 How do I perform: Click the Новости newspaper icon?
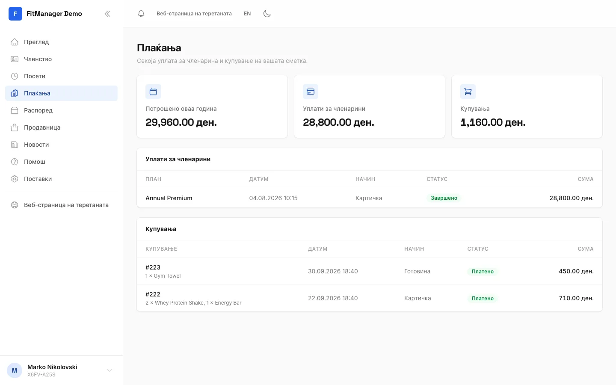pyautogui.click(x=15, y=145)
